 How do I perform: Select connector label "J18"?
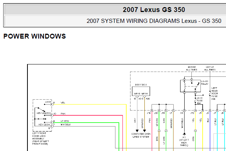tap(163, 113)
